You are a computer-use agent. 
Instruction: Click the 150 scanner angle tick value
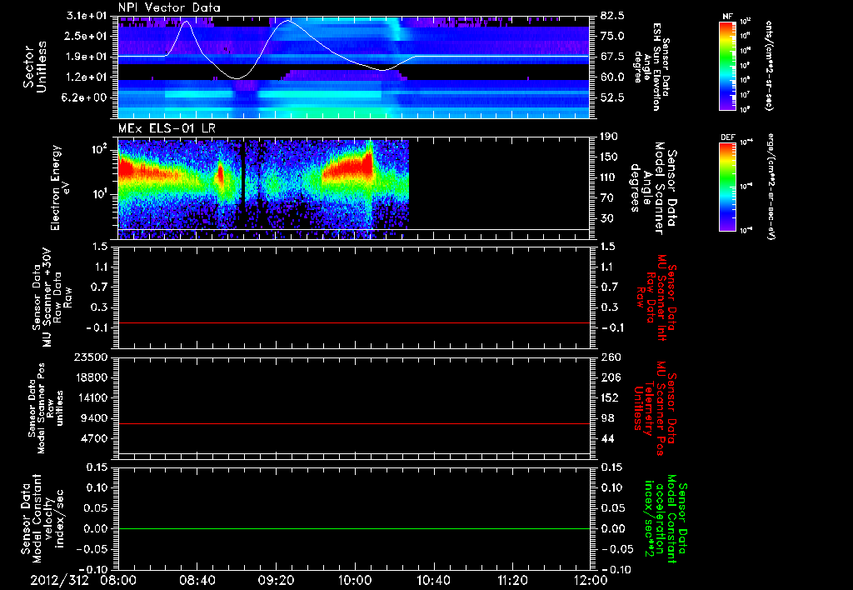coord(609,157)
